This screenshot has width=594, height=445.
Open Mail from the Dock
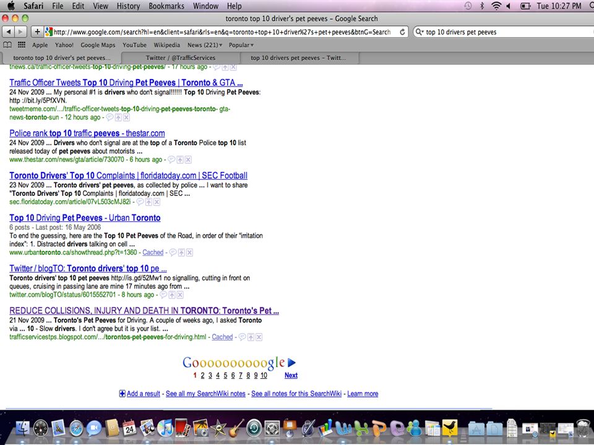[58, 428]
